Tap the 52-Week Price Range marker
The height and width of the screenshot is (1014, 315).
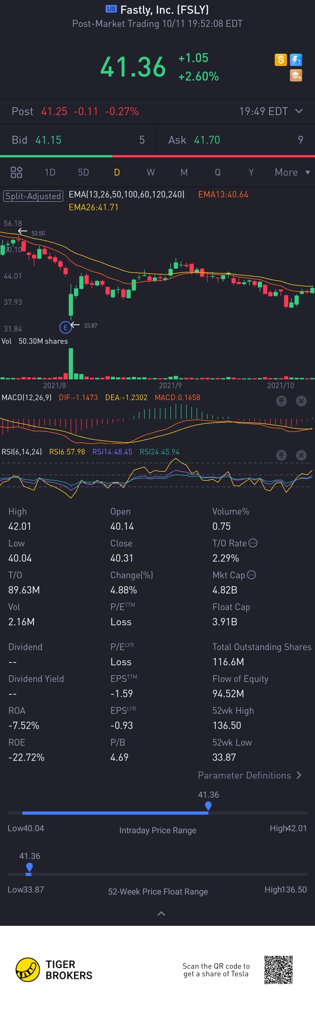(29, 867)
